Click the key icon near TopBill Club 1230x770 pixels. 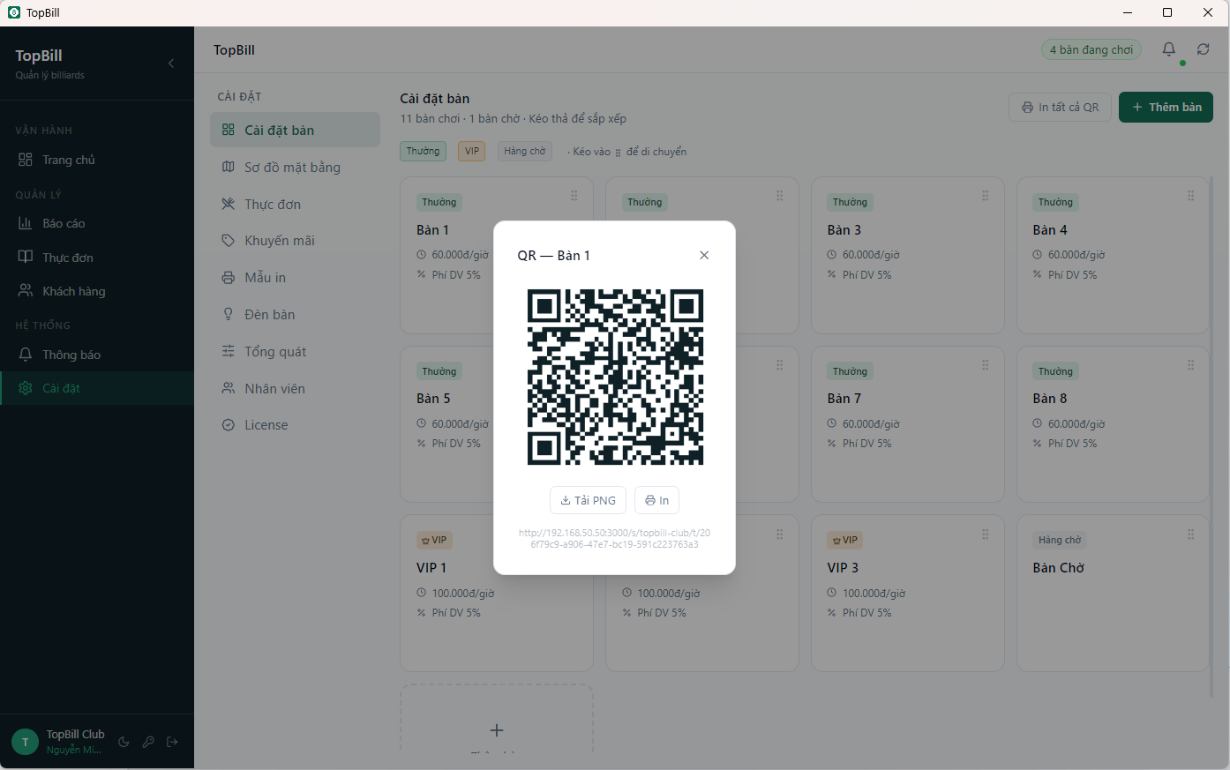(x=148, y=742)
